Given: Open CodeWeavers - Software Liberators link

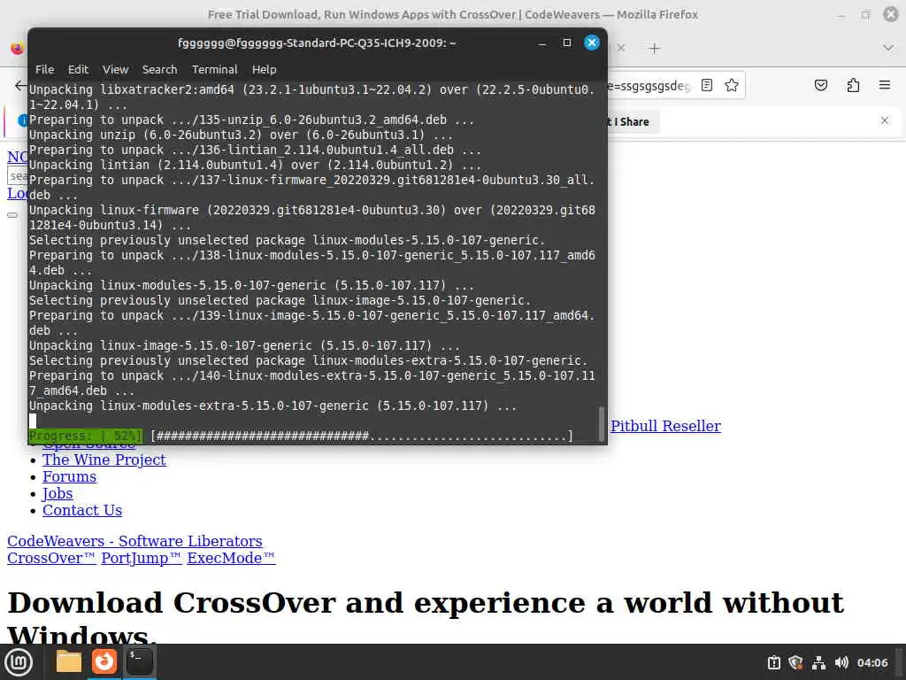Looking at the screenshot, I should coord(134,541).
